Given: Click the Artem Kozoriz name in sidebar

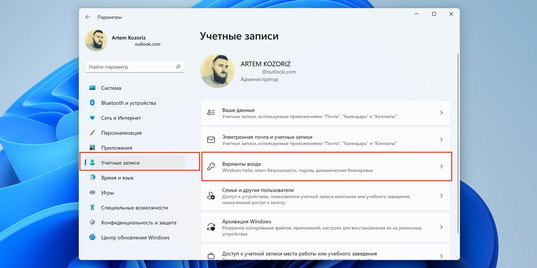Looking at the screenshot, I should tap(128, 38).
